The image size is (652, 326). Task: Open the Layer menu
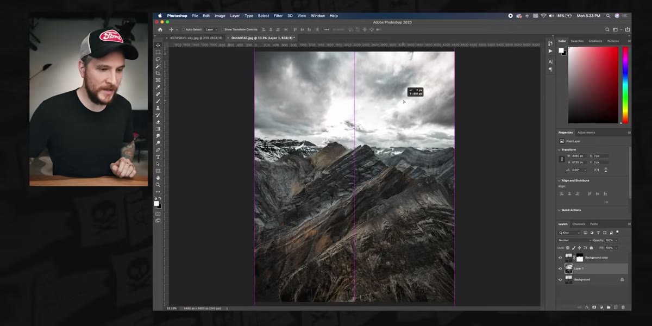point(235,16)
